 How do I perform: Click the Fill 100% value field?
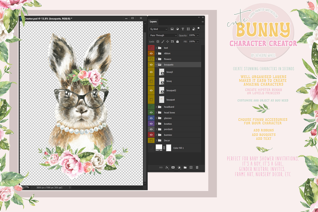pyautogui.click(x=192, y=42)
